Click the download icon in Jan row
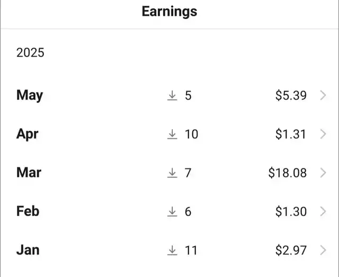The height and width of the screenshot is (277, 339). pyautogui.click(x=172, y=250)
